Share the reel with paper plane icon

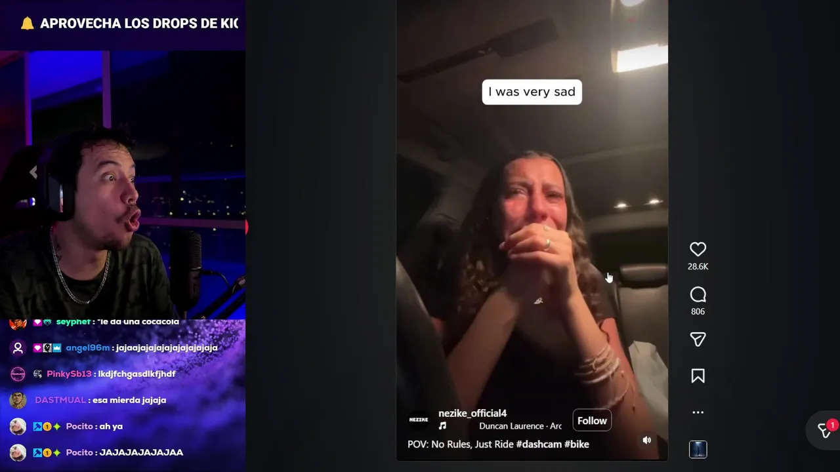pyautogui.click(x=698, y=339)
